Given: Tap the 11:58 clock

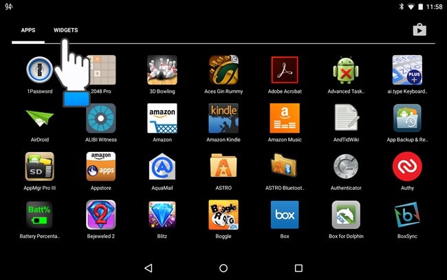Looking at the screenshot, I should [x=434, y=7].
